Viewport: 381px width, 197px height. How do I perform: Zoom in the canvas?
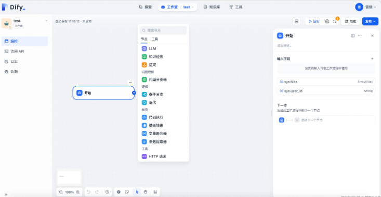78,192
